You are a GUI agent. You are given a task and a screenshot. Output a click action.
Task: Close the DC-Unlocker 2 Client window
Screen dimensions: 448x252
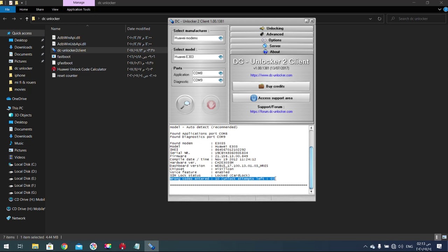[312, 21]
